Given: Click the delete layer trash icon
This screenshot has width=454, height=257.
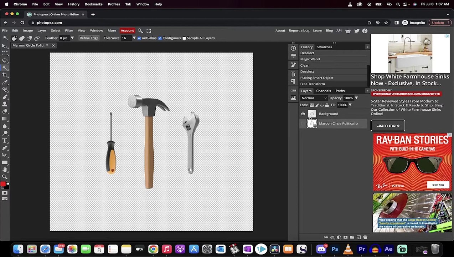Looking at the screenshot, I should 365,237.
